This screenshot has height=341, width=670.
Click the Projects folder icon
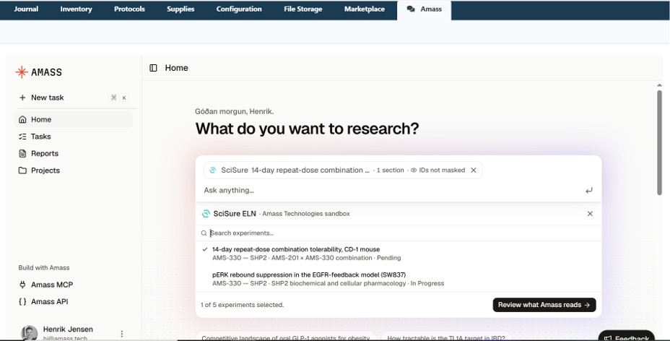(x=22, y=170)
